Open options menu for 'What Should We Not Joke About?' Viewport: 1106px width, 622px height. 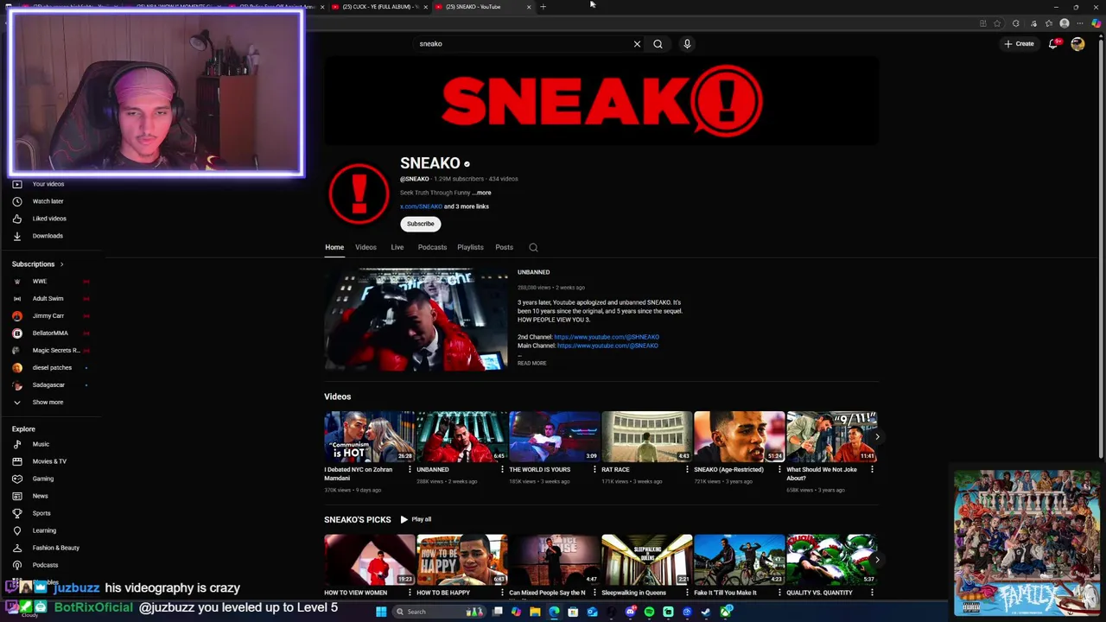(871, 469)
